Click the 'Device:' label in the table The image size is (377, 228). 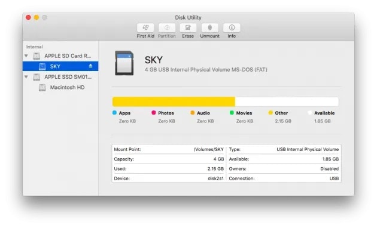[x=121, y=178]
